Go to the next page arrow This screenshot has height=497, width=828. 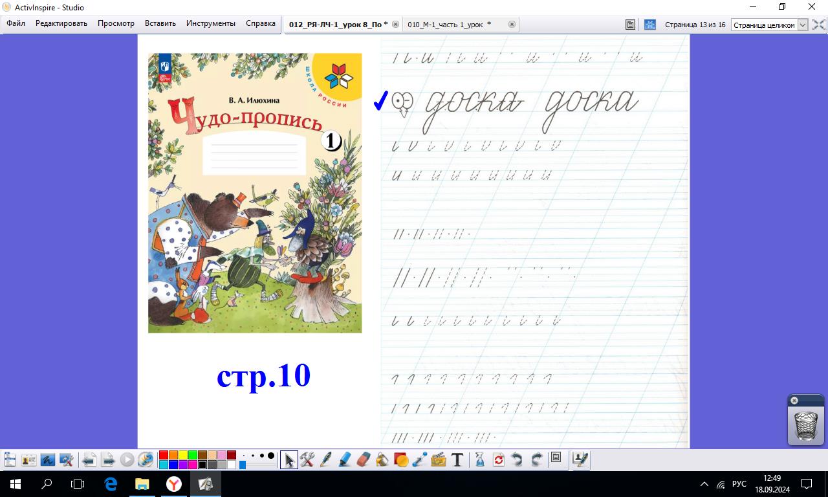[108, 460]
